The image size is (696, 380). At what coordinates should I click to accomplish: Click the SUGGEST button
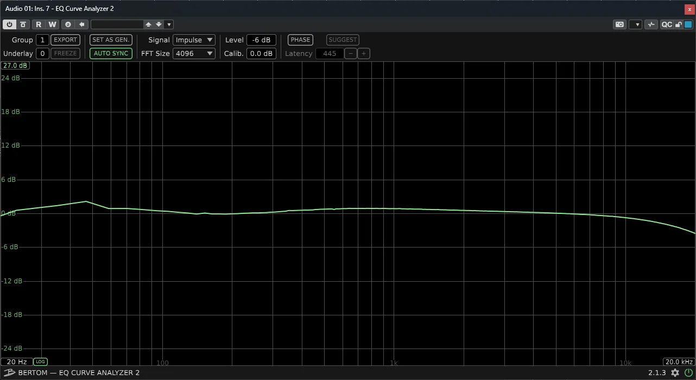coord(343,40)
